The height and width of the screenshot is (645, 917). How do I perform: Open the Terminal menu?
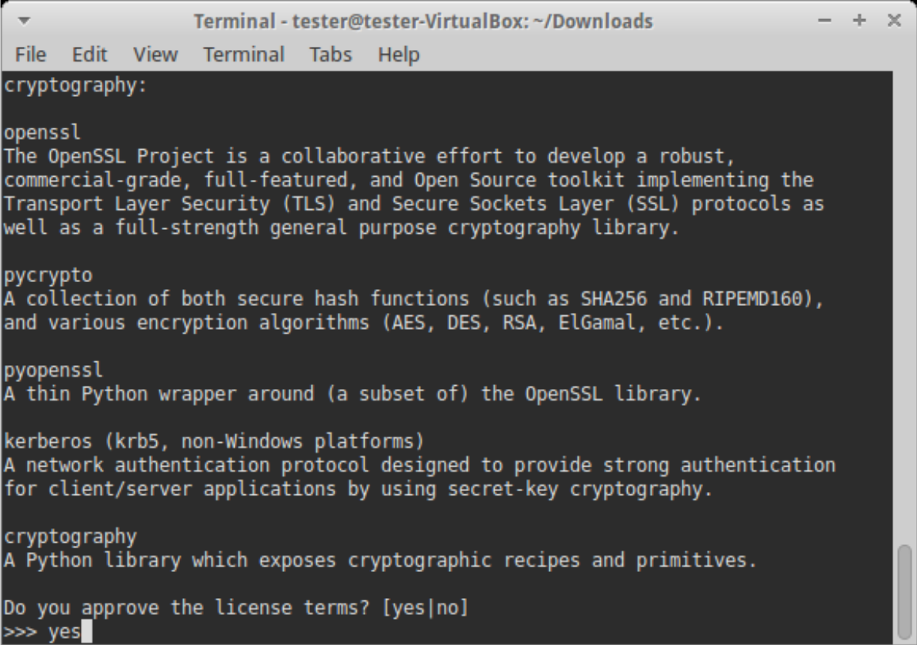(x=244, y=55)
